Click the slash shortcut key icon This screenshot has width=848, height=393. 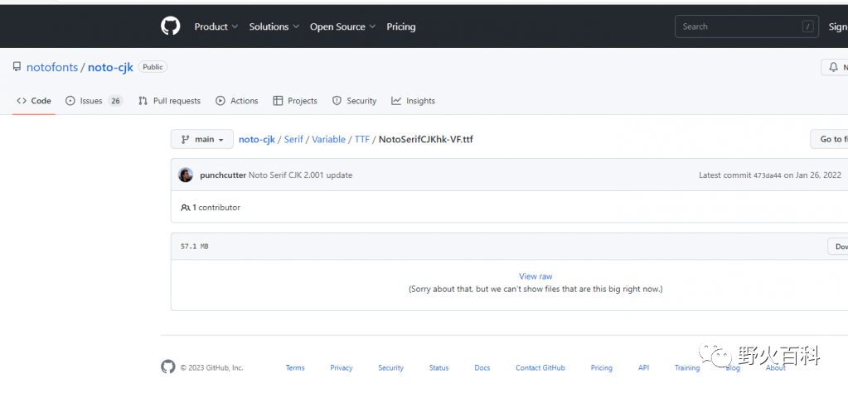pyautogui.click(x=808, y=26)
